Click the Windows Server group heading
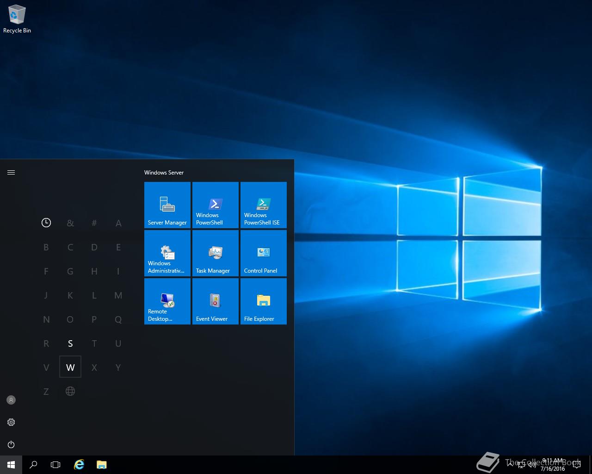This screenshot has height=474, width=592. pos(164,172)
